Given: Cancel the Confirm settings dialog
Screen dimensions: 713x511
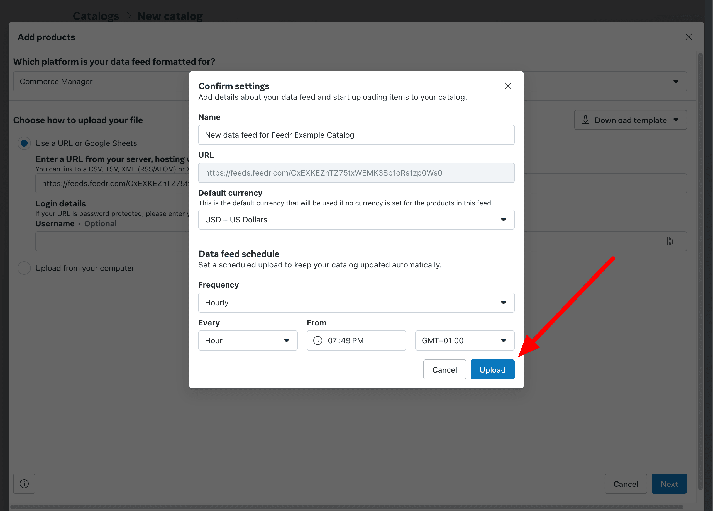Looking at the screenshot, I should (x=444, y=369).
